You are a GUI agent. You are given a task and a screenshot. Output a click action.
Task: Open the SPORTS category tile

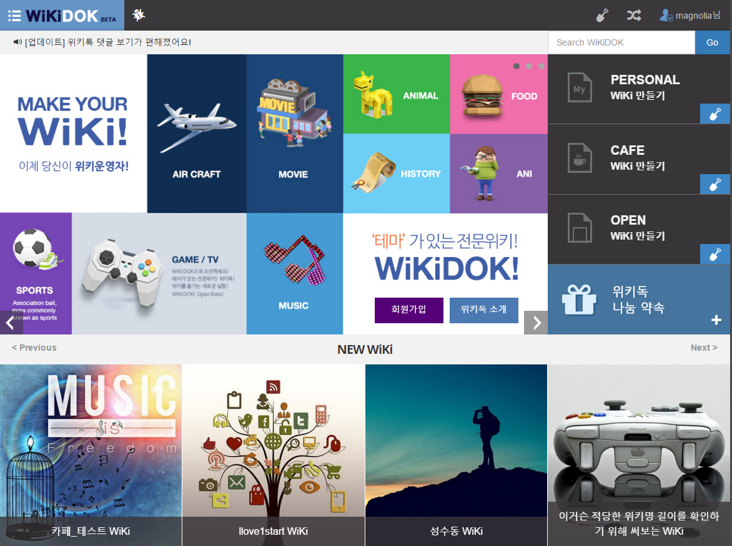tap(36, 274)
